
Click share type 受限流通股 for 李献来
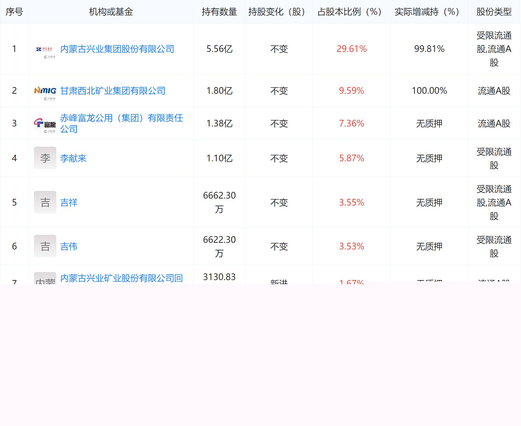click(494, 158)
